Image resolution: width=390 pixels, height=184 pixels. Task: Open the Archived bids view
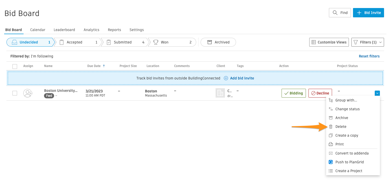(x=218, y=42)
